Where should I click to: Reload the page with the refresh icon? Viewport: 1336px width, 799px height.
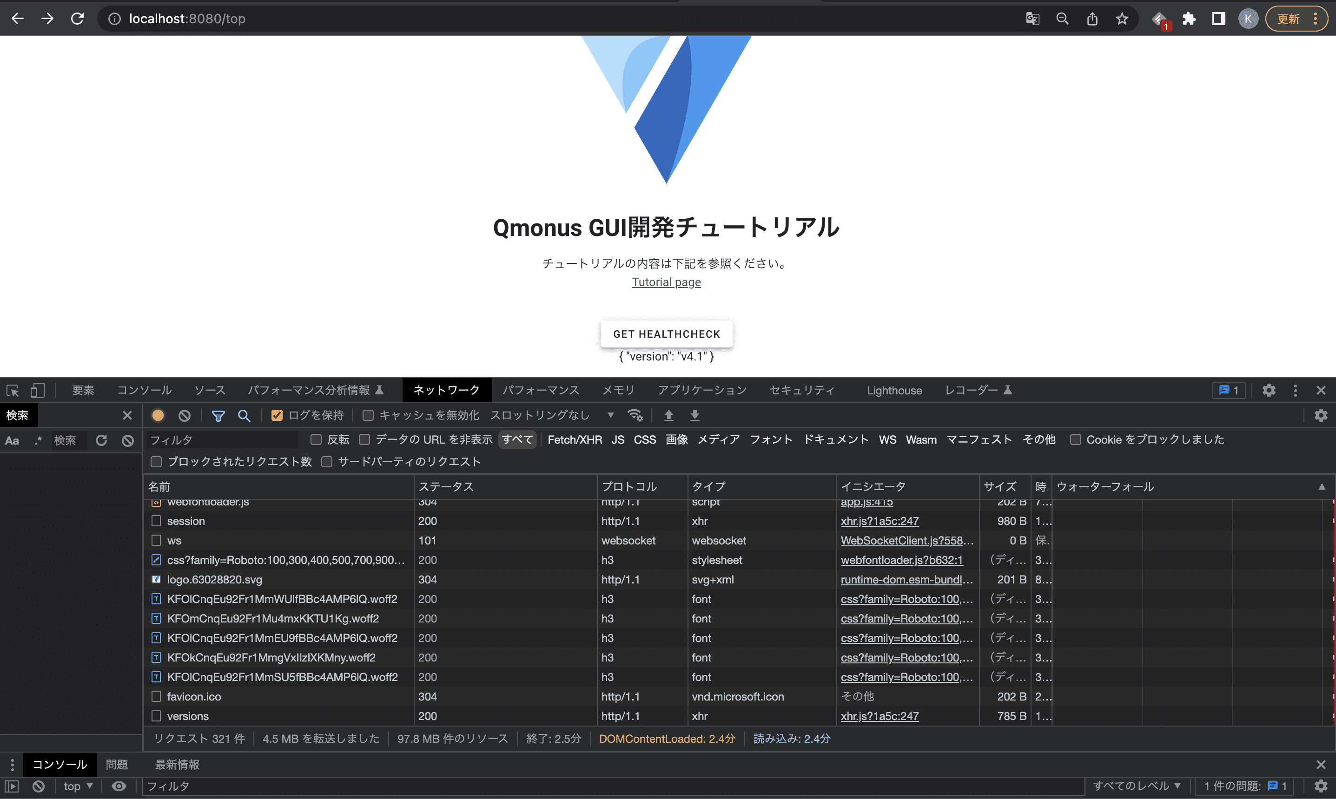(x=78, y=19)
